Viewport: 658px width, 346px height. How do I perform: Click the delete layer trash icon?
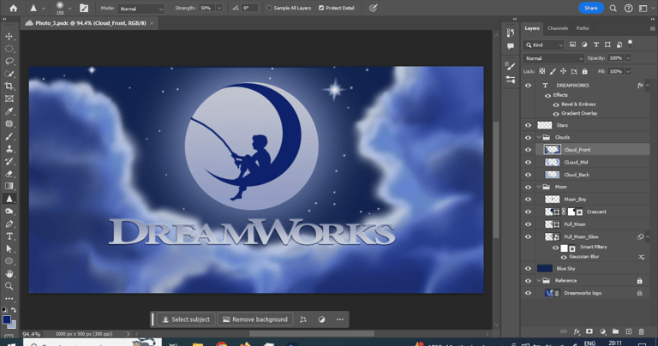point(641,331)
